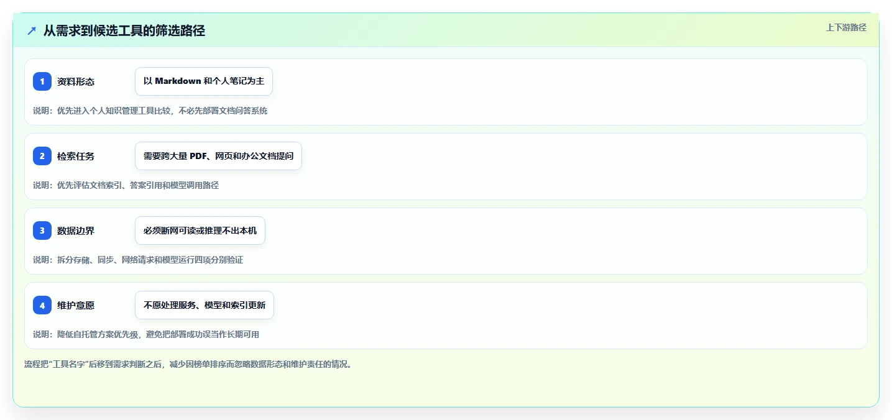The width and height of the screenshot is (892, 420).
Task: Click the 检索任务 step label
Action: coord(76,156)
